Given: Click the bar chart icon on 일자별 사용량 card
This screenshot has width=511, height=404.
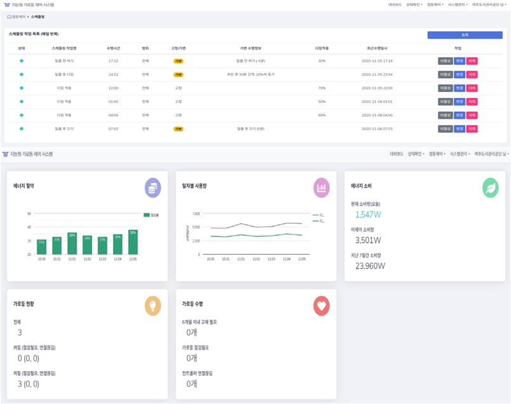Looking at the screenshot, I should (322, 187).
